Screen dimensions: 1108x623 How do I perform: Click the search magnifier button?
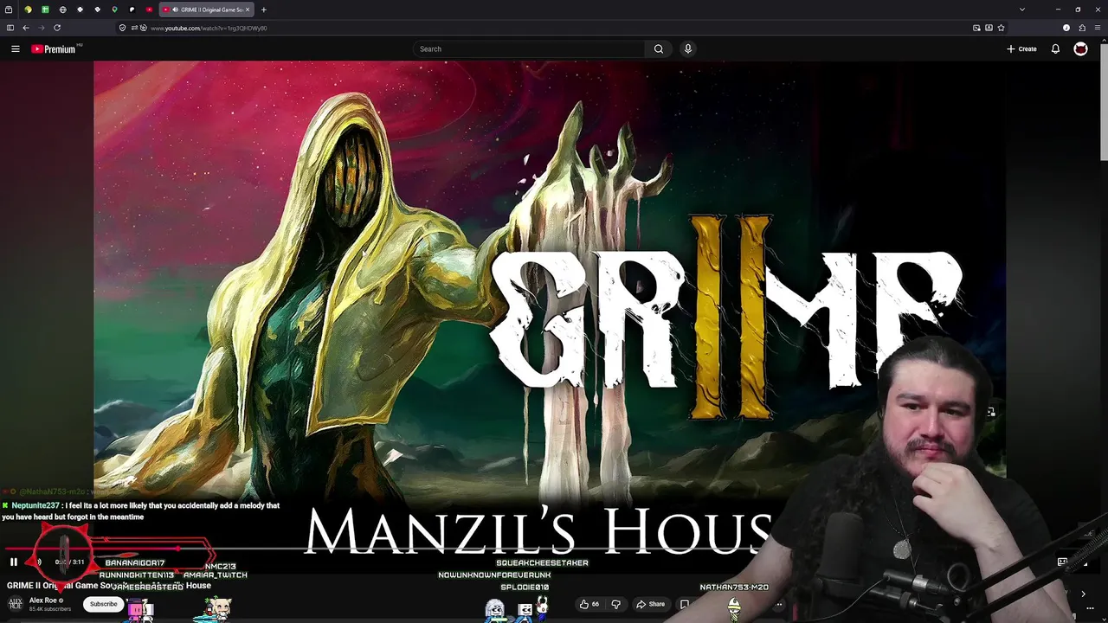pyautogui.click(x=659, y=49)
